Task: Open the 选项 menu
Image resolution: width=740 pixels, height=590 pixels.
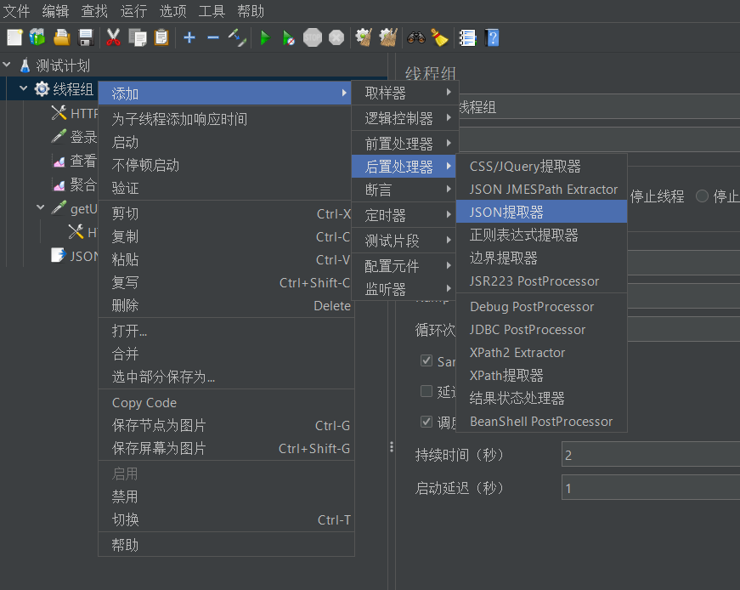Action: pos(172,11)
